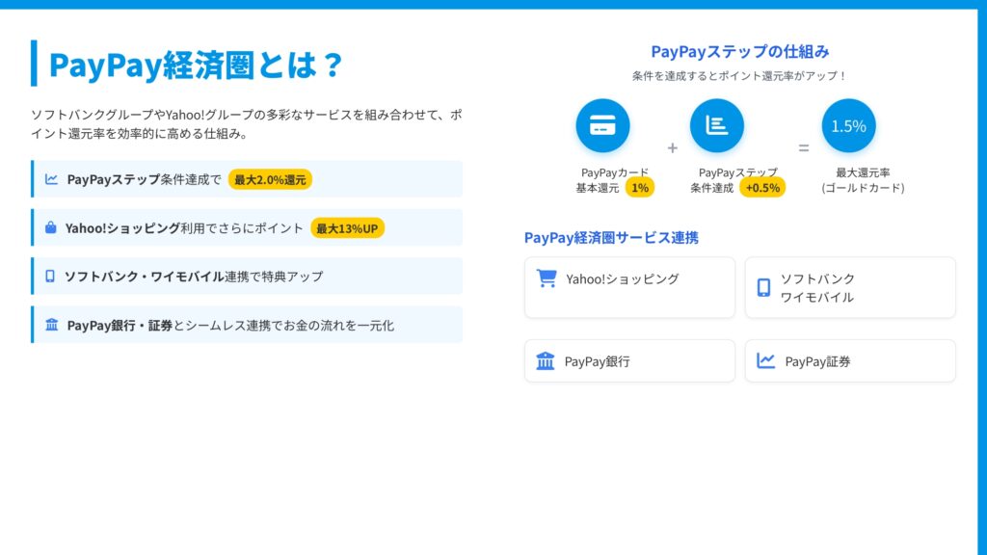Screen dimensions: 987x555
Task: Select the Yahoo!ショッピング service card
Action: pos(629,287)
